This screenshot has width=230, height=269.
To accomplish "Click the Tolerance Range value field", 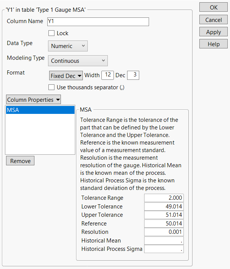I will pyautogui.click(x=164, y=197).
